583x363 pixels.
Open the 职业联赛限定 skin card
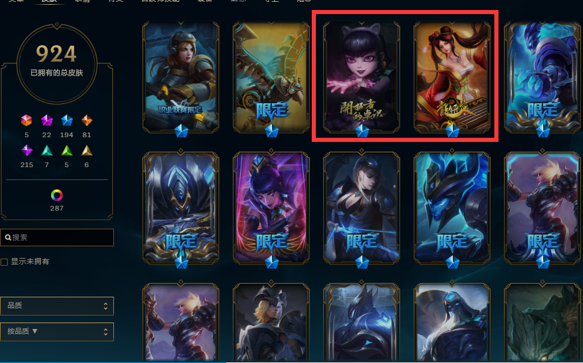pyautogui.click(x=181, y=77)
